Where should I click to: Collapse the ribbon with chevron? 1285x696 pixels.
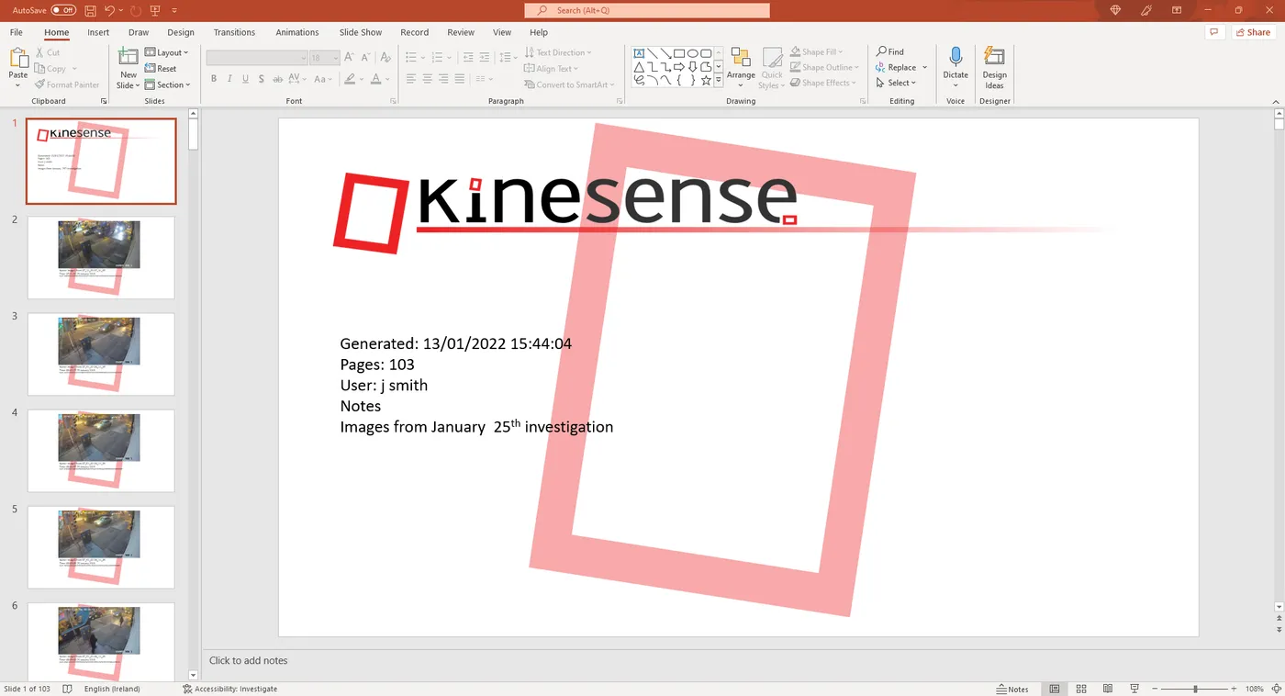tap(1276, 101)
